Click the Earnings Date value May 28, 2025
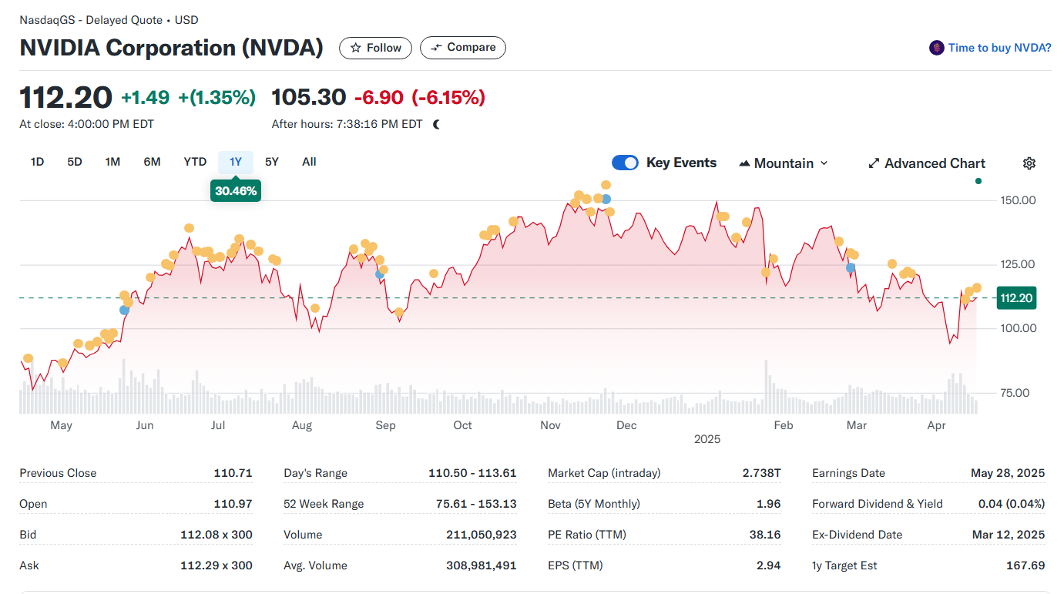Image resolution: width=1064 pixels, height=594 pixels. tap(1008, 473)
